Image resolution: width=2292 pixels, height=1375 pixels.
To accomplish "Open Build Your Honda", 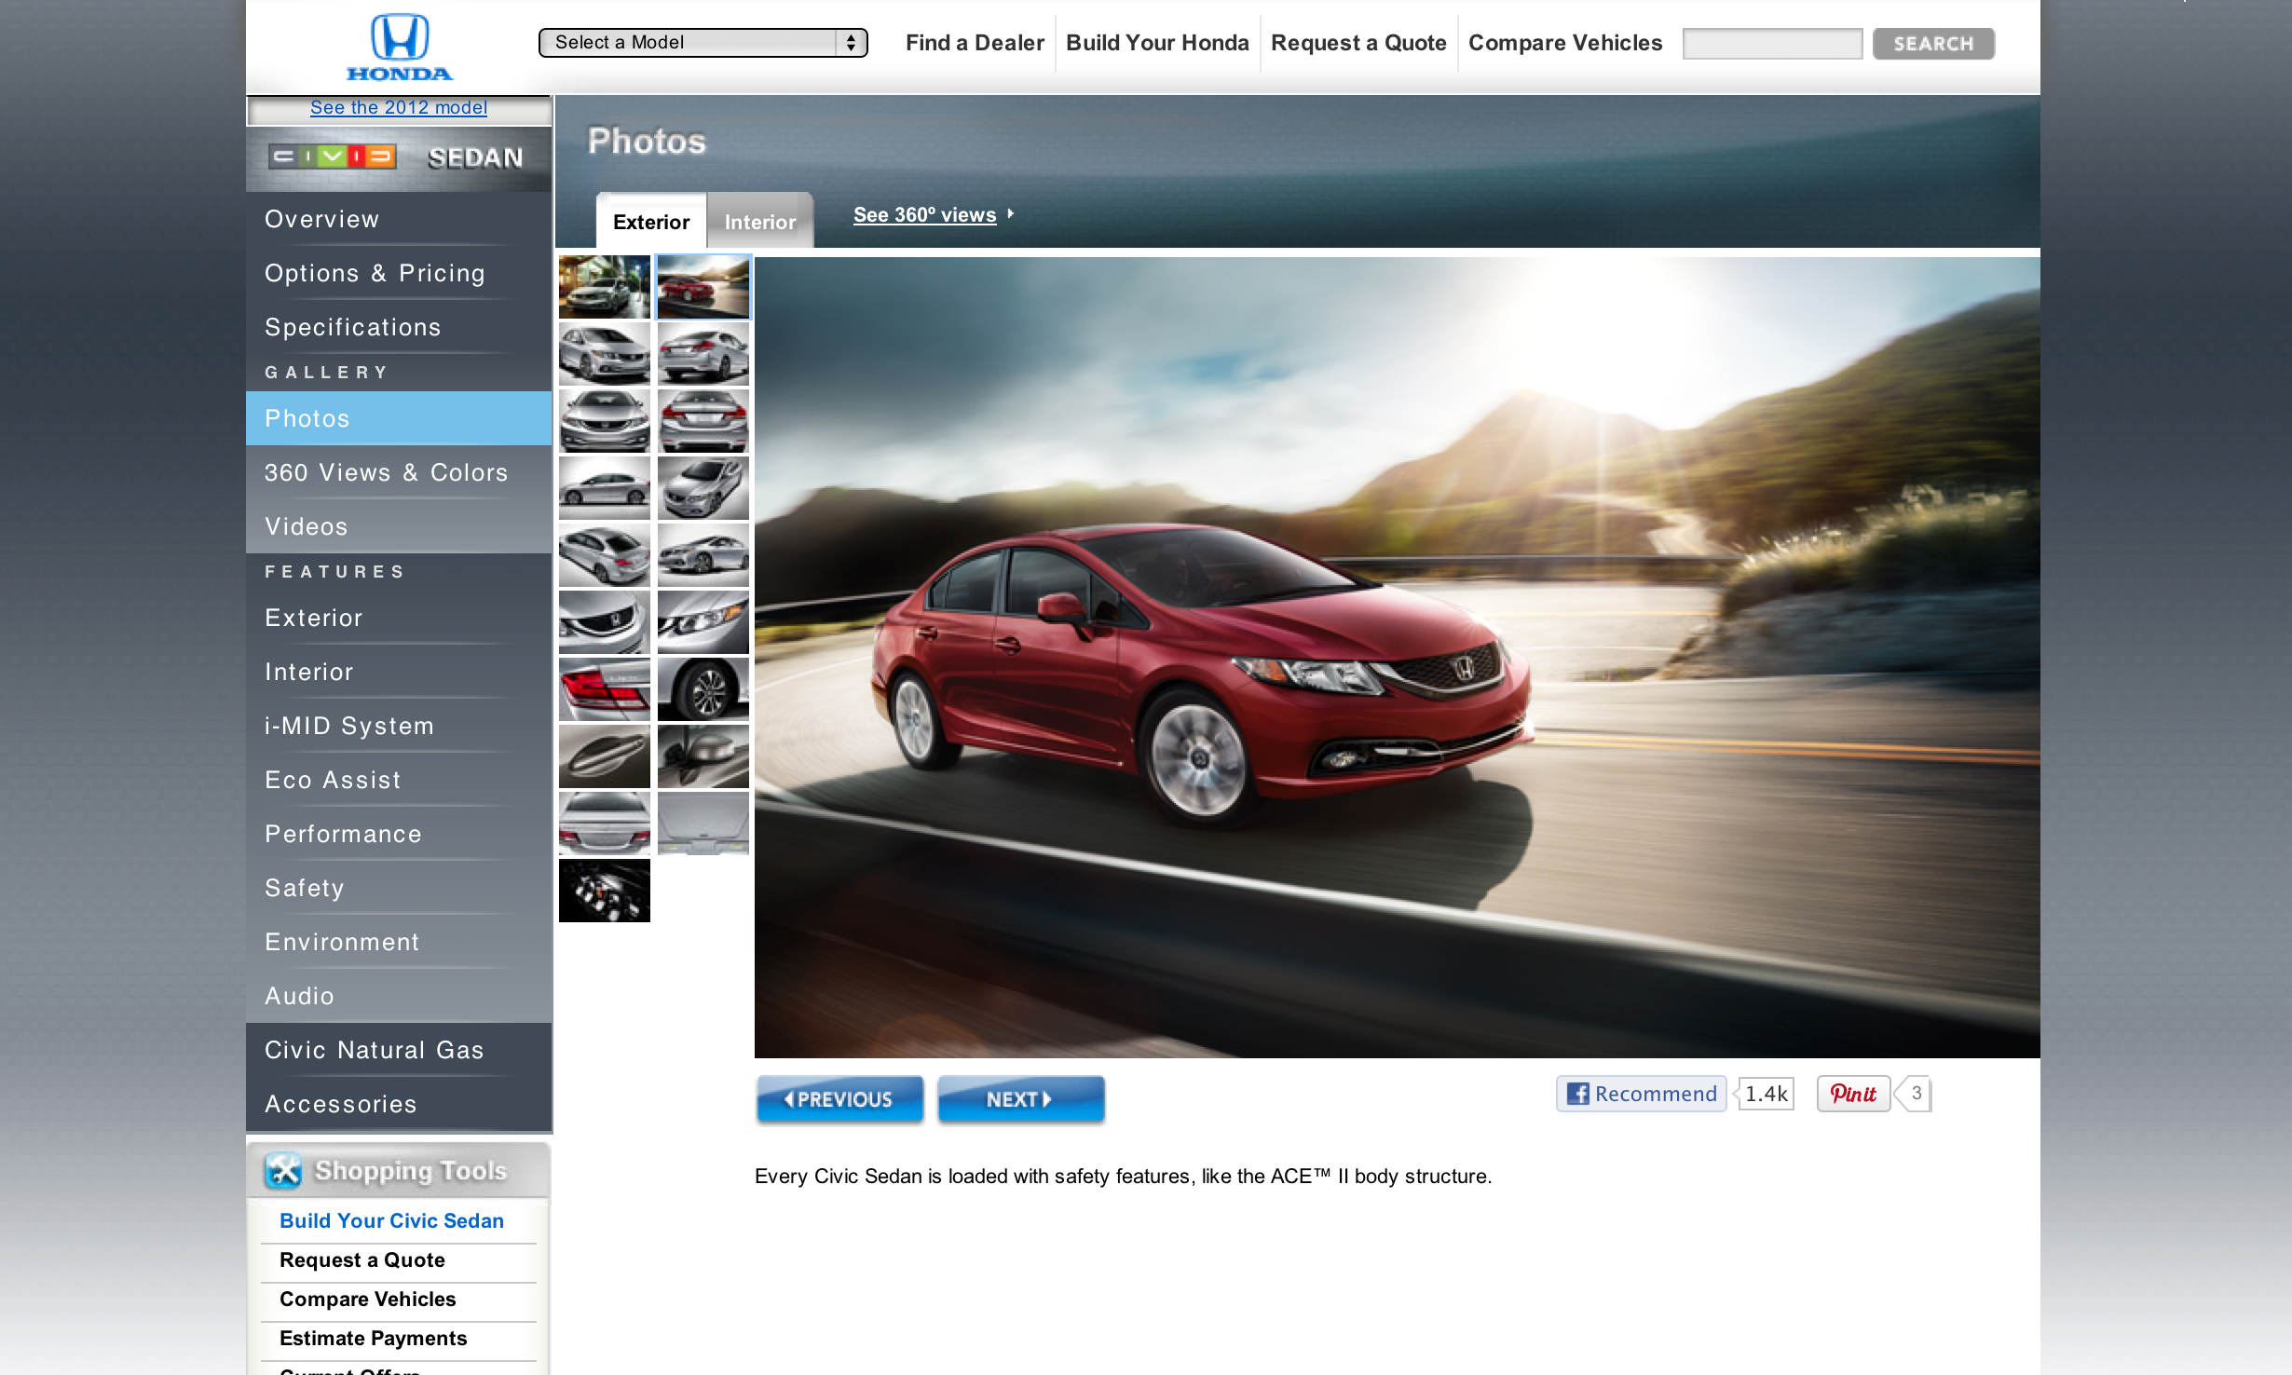I will 1157,43.
